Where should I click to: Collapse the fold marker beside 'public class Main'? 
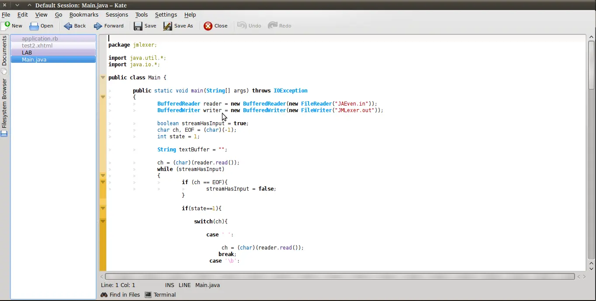click(x=103, y=78)
